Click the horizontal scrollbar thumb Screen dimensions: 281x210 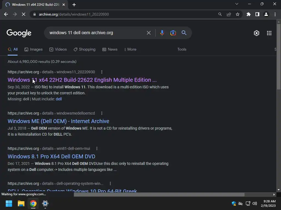point(159,194)
